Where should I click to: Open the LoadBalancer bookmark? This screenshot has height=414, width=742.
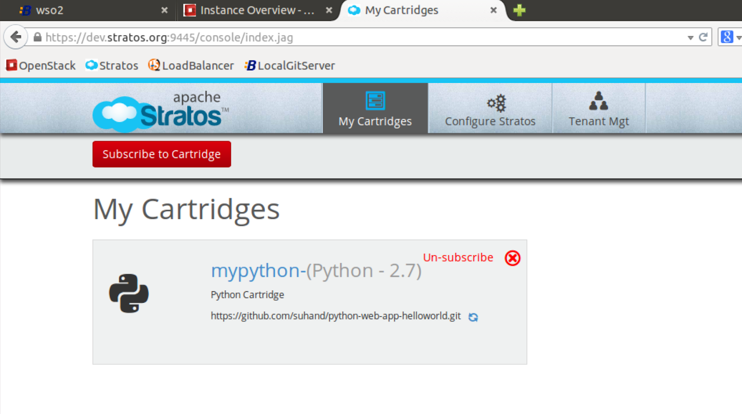(191, 65)
